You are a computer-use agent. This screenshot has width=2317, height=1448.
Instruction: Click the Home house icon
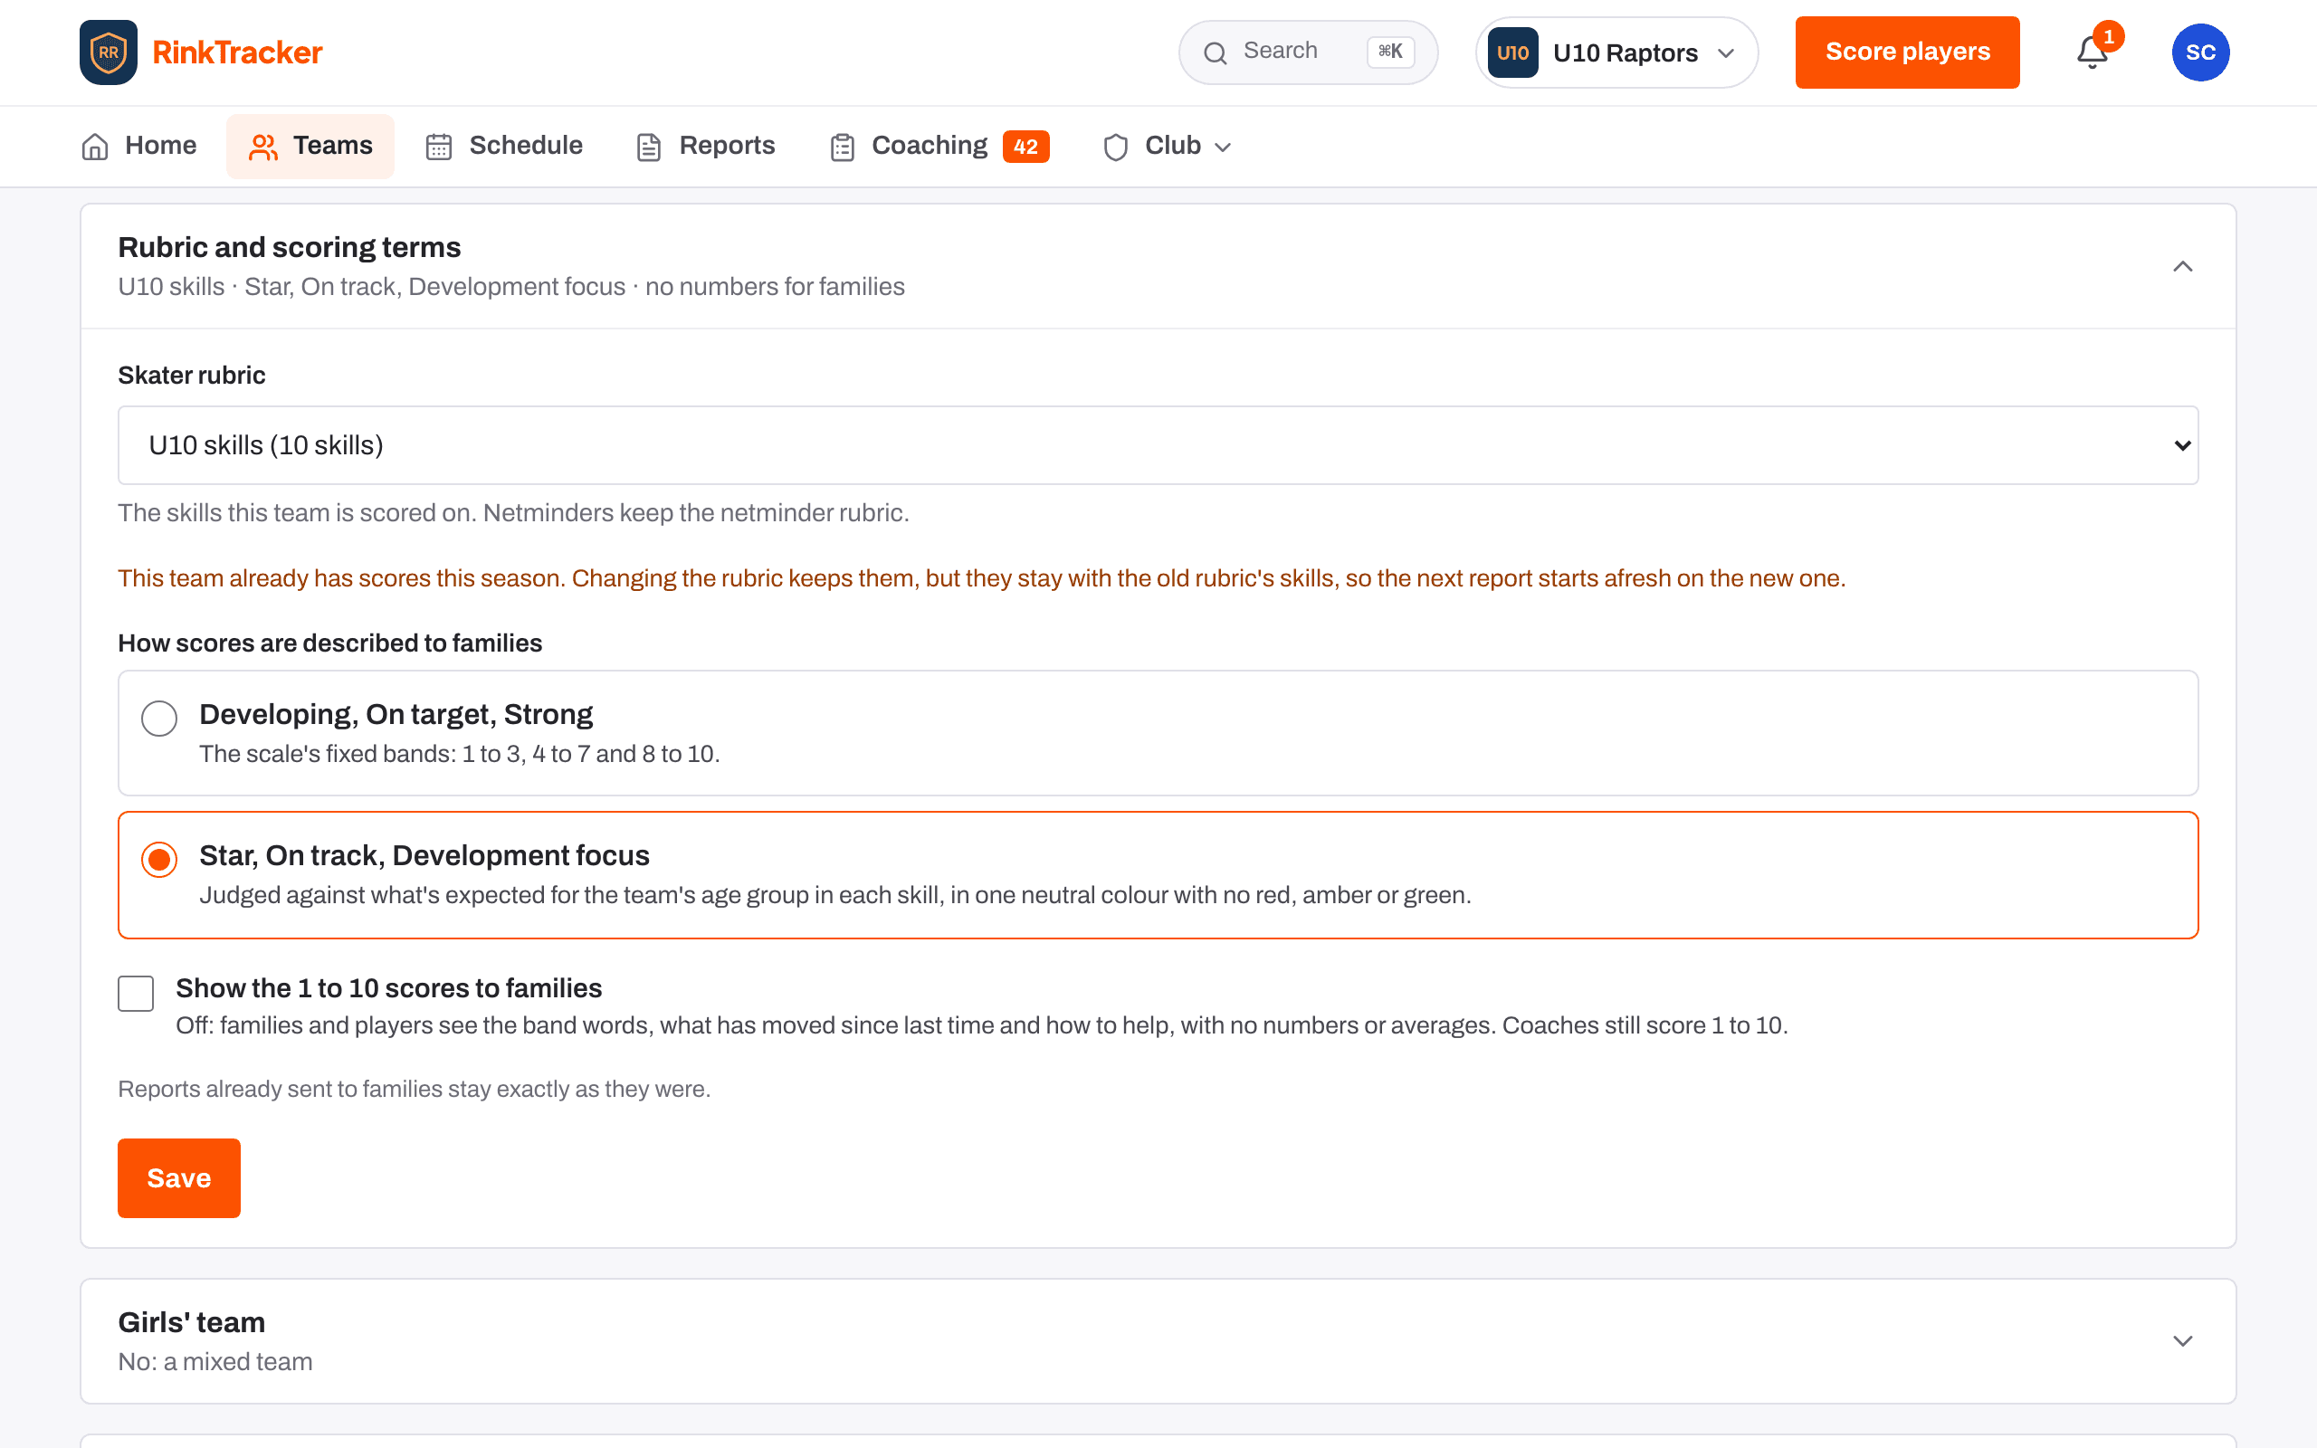coord(95,147)
